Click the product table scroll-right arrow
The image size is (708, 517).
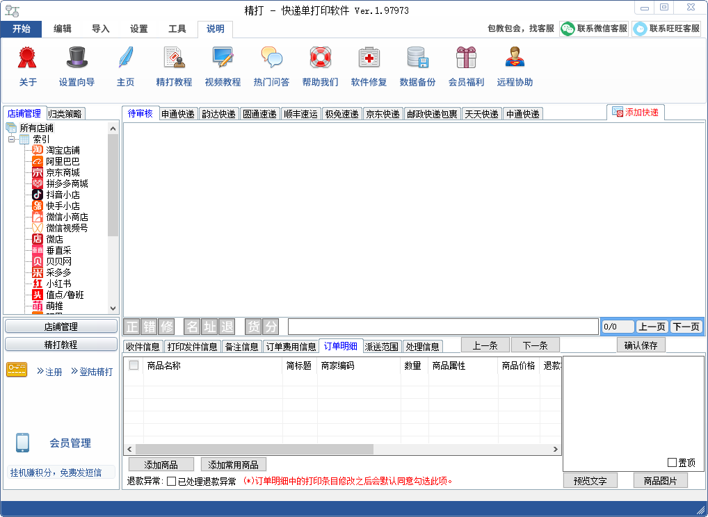(556, 450)
